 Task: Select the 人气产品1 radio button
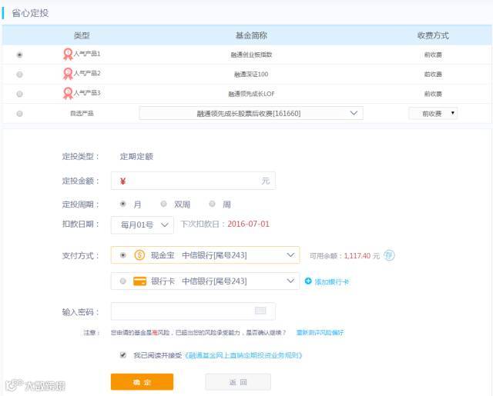[19, 55]
